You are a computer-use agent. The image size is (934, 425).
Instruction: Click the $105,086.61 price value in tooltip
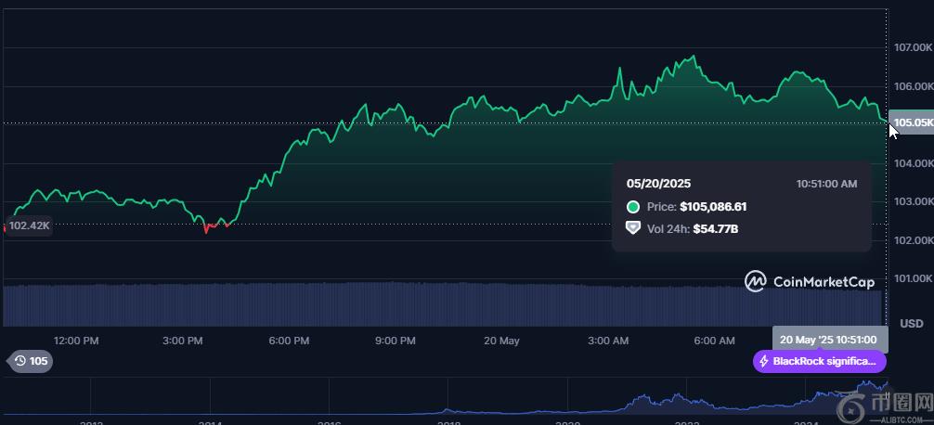[x=713, y=207]
